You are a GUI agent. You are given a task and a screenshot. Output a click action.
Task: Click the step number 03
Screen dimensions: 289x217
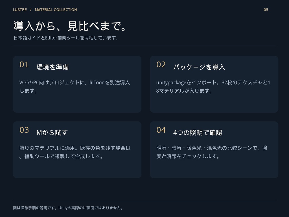[24, 130]
